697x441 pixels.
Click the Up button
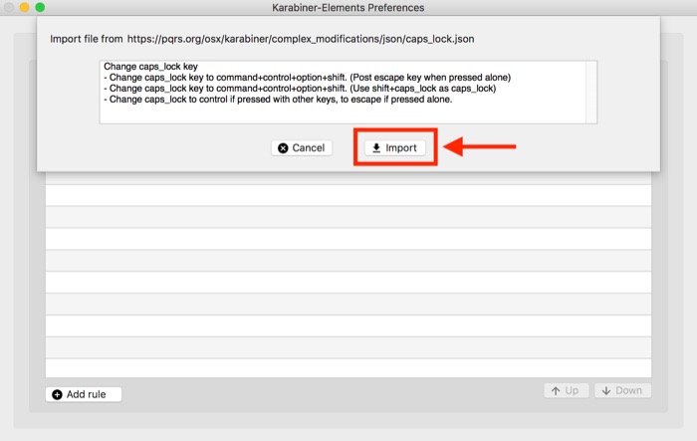point(567,391)
